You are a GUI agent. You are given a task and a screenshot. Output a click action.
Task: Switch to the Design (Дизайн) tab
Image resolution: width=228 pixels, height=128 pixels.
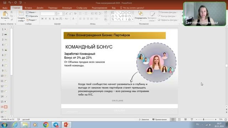pyautogui.click(x=40, y=8)
